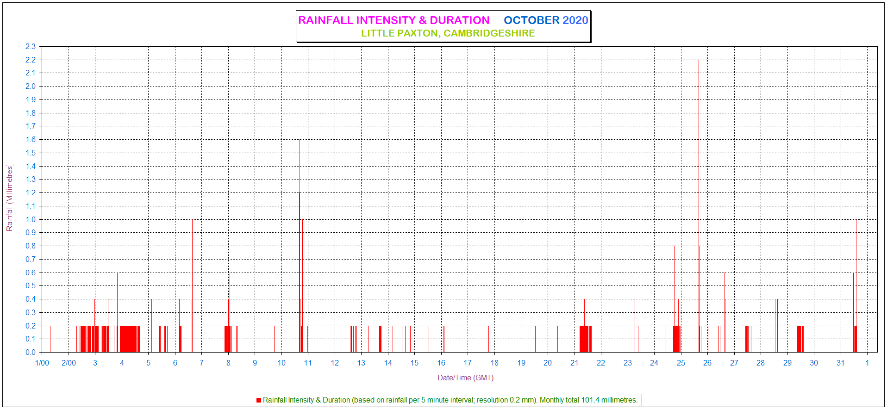Click the dense red rainfall block on the 4th

pos(130,339)
